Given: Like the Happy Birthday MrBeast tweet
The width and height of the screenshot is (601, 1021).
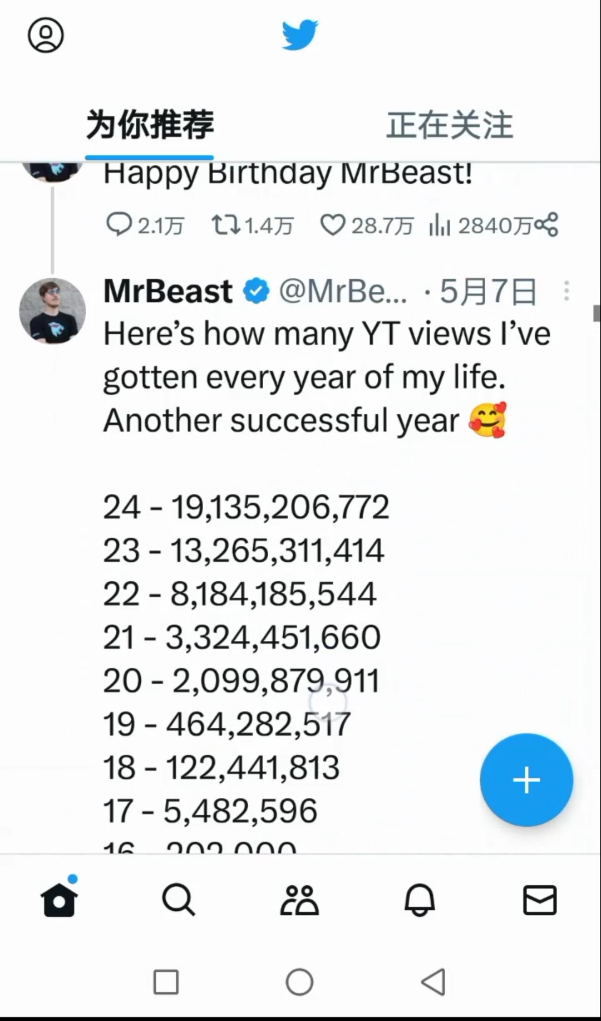Looking at the screenshot, I should [333, 225].
